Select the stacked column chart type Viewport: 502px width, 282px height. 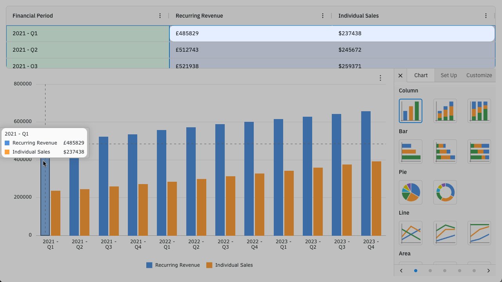pyautogui.click(x=445, y=111)
